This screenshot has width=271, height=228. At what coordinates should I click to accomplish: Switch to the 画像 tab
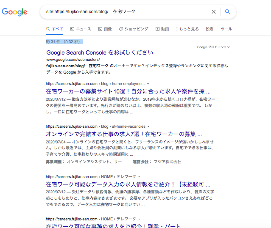[105, 29]
